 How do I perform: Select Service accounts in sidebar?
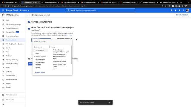coord(13,40)
